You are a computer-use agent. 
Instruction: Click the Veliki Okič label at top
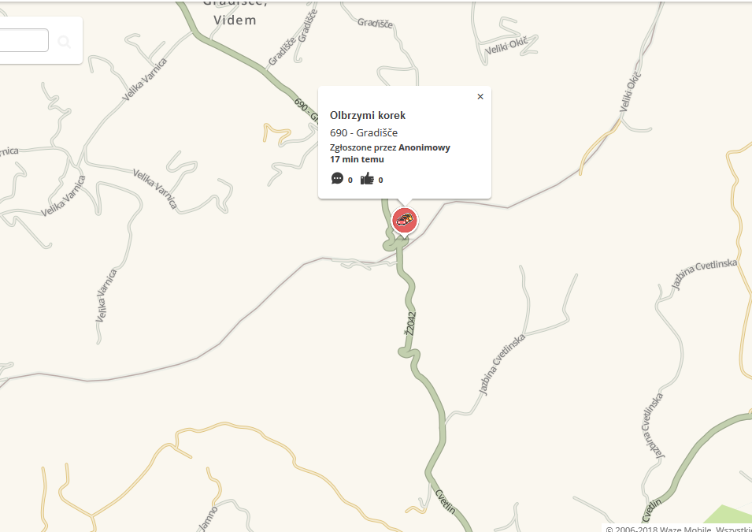click(x=506, y=46)
